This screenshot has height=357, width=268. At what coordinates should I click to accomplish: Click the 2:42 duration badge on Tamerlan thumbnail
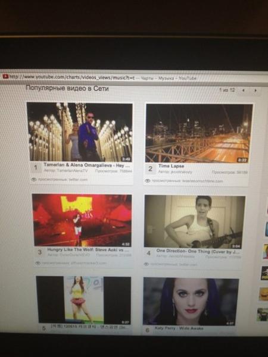point(126,159)
